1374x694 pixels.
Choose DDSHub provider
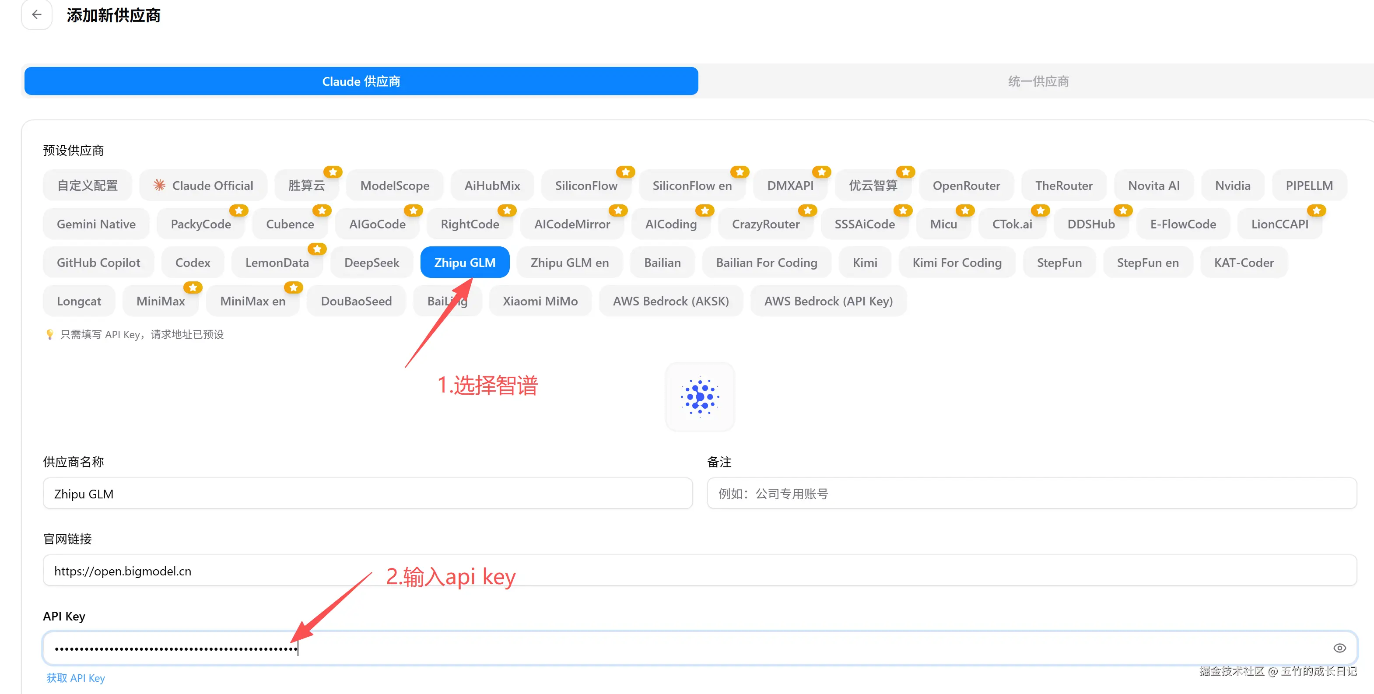tap(1091, 224)
